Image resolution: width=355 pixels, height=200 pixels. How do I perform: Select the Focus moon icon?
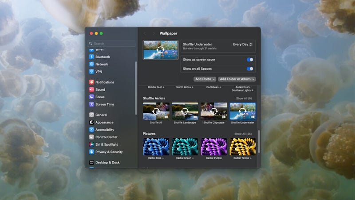pyautogui.click(x=91, y=97)
